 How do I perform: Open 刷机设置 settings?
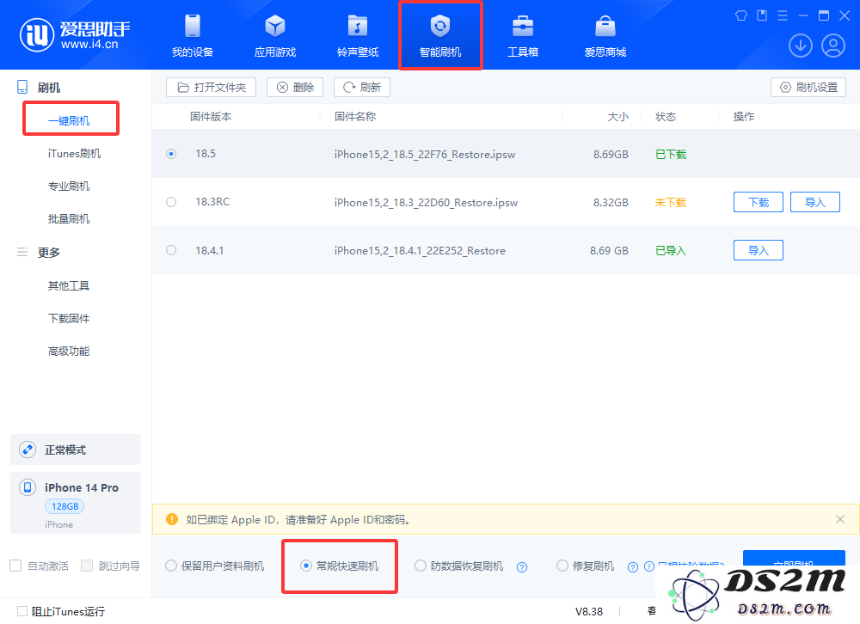pos(808,87)
